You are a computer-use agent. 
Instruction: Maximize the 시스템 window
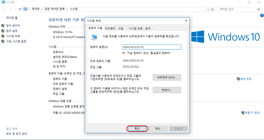(249, 2)
